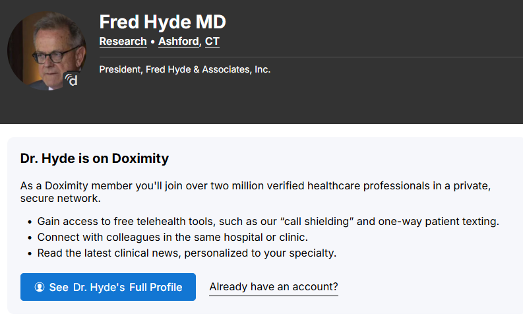Click the Doximity badge on the profile photo
The image size is (523, 316).
tap(72, 80)
